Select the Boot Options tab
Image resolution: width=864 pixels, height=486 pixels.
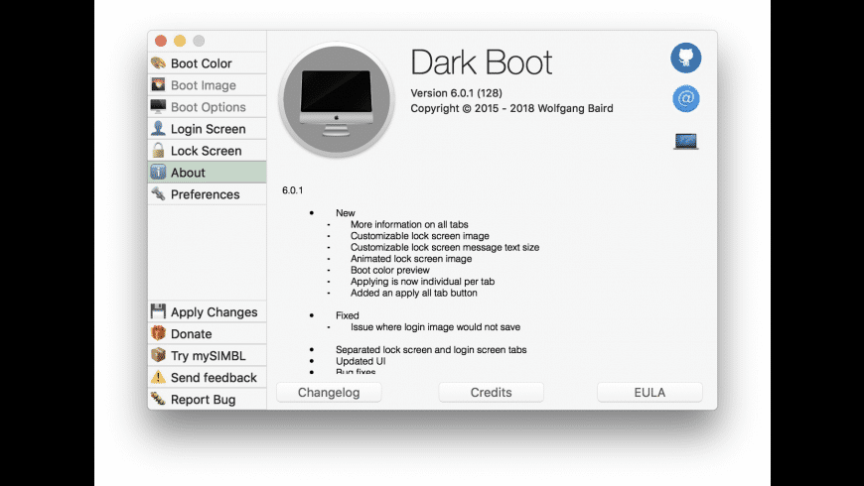[208, 107]
